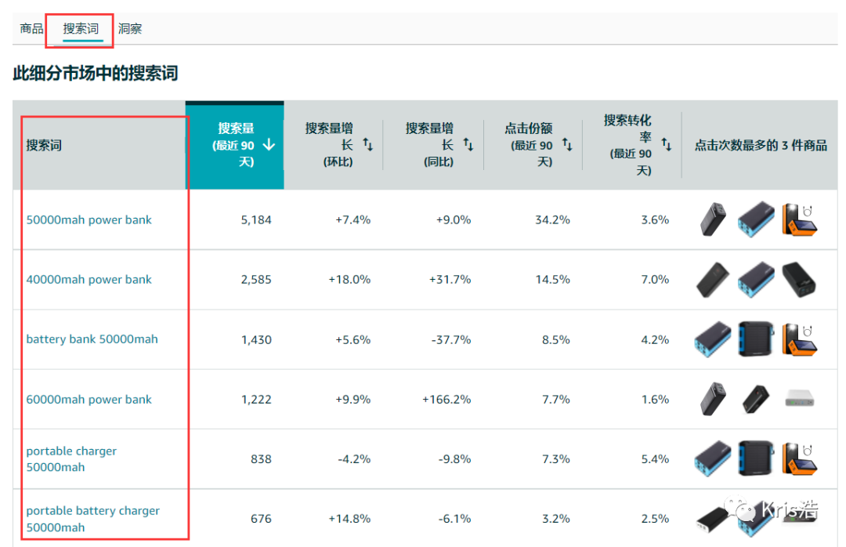
Task: Sort by 搜索转化率 column arrows
Action: (666, 145)
